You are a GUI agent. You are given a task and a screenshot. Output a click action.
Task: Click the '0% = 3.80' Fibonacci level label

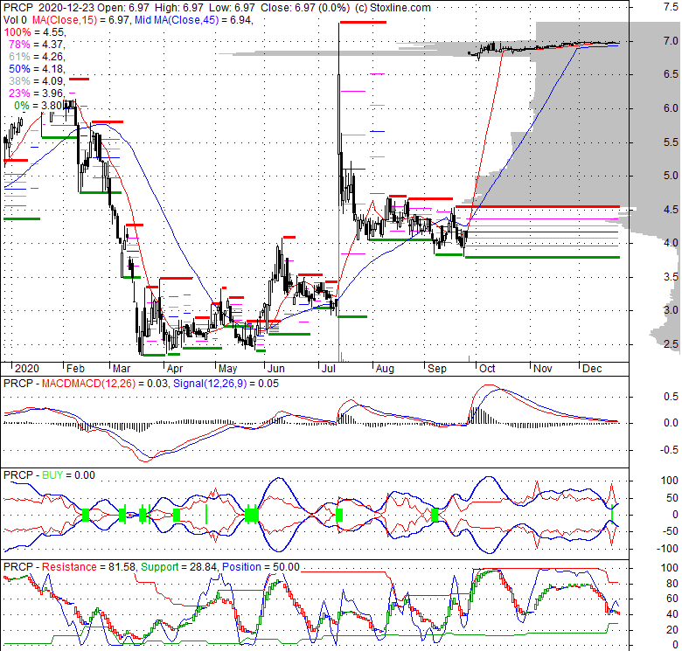tap(39, 105)
